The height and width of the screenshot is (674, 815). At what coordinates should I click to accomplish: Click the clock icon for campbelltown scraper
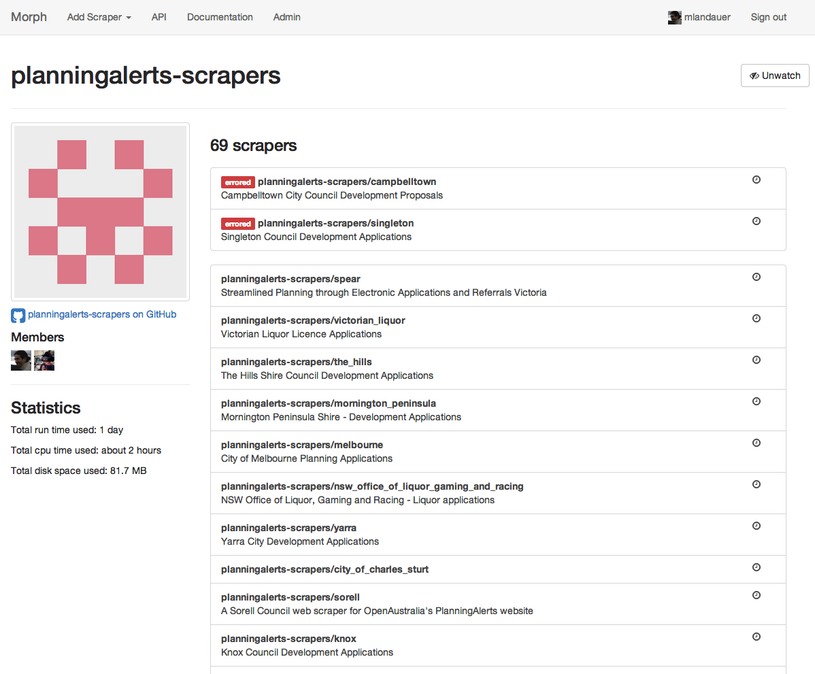pyautogui.click(x=756, y=180)
